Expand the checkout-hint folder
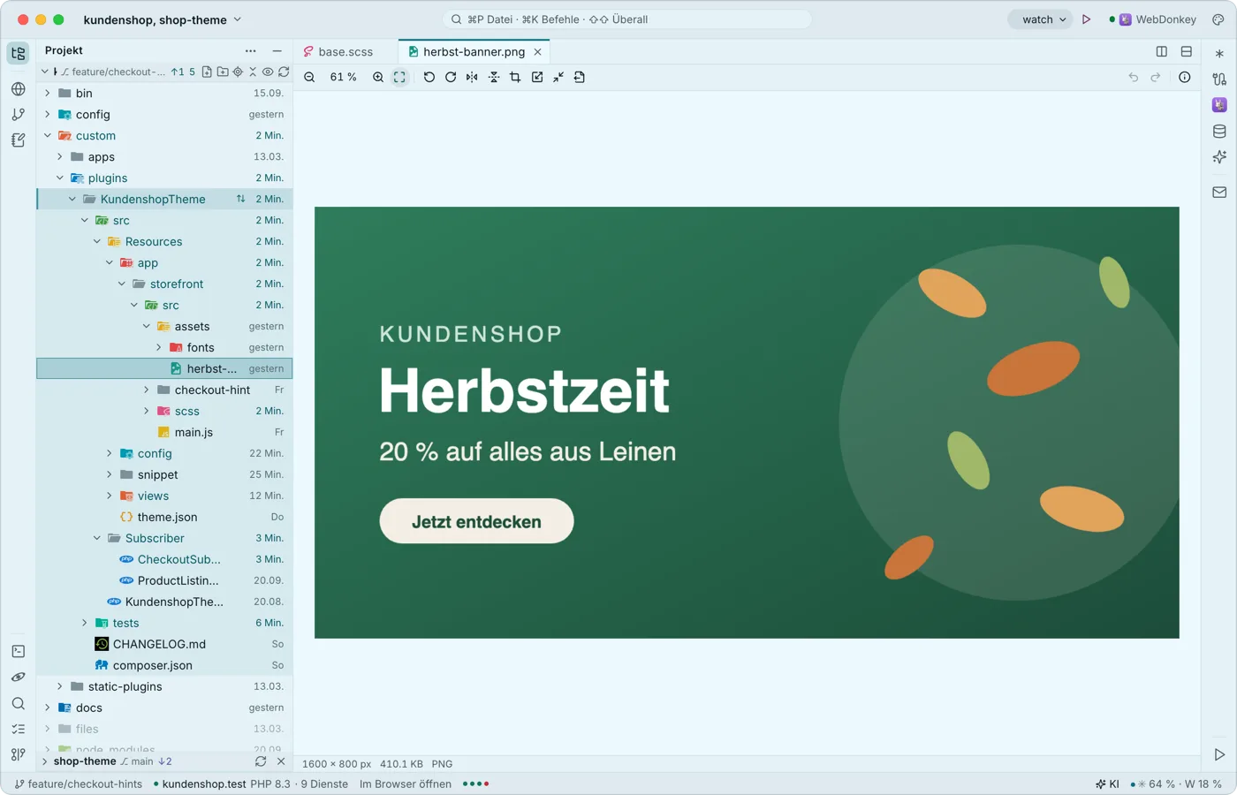1237x795 pixels. point(147,390)
